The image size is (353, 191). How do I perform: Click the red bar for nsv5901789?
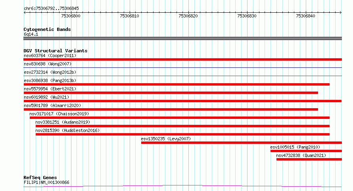coord(171,109)
